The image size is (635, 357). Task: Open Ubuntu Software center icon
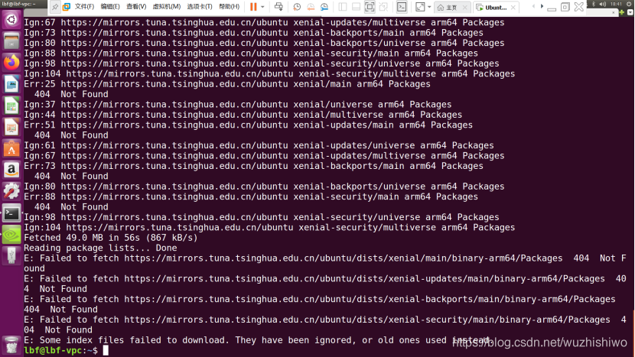(x=11, y=148)
